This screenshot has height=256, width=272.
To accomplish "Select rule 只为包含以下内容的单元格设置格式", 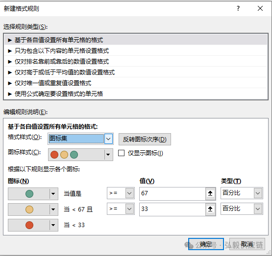I will pyautogui.click(x=136, y=51).
